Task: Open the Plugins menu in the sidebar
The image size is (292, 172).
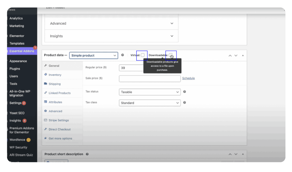Action: pyautogui.click(x=15, y=69)
